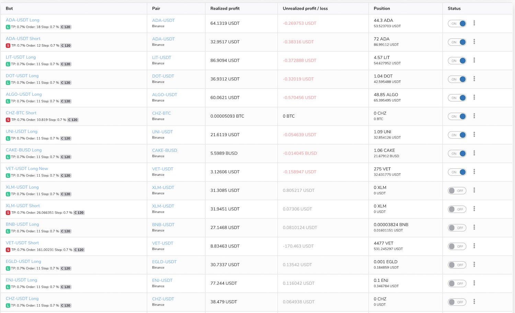Click the red S badge under CHZ-BTC Short
515x313 pixels.
coord(8,120)
